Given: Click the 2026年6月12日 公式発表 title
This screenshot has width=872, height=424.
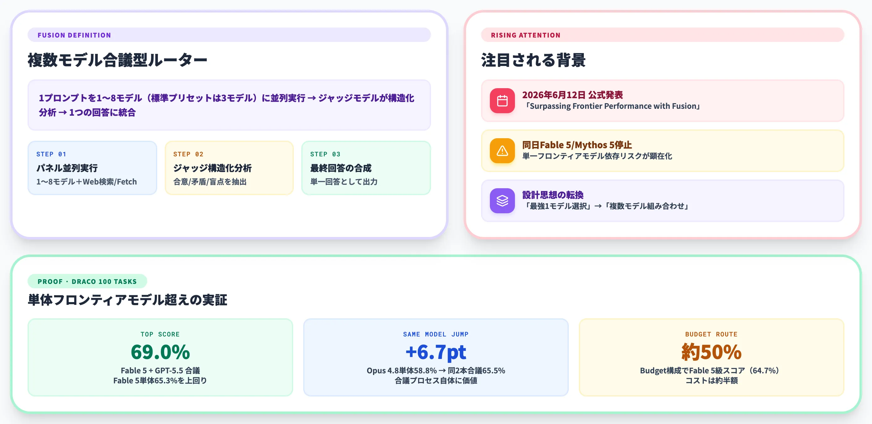Looking at the screenshot, I should tap(573, 95).
